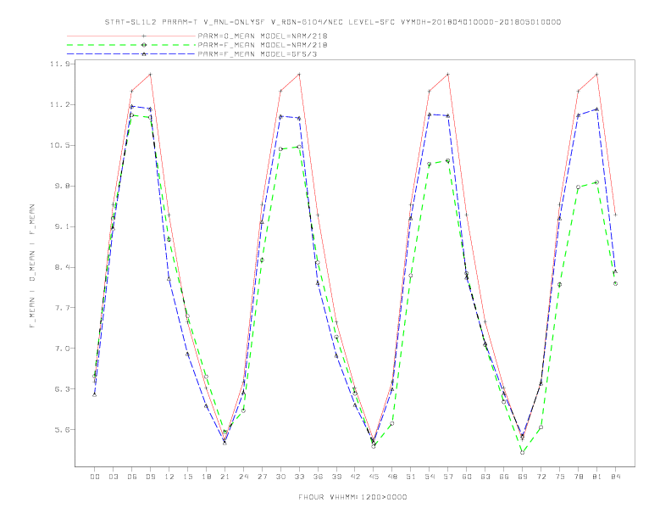Click the y-axis tick label 7.0
The image size is (671, 519).
coord(63,349)
